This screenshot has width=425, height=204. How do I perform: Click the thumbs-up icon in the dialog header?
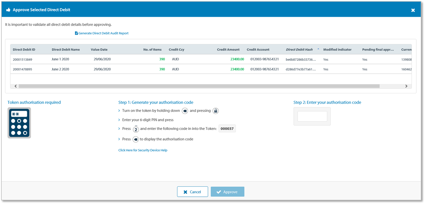pos(8,10)
